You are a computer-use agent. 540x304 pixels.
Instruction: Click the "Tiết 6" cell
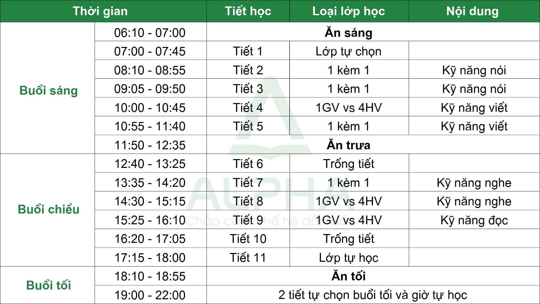[248, 163]
